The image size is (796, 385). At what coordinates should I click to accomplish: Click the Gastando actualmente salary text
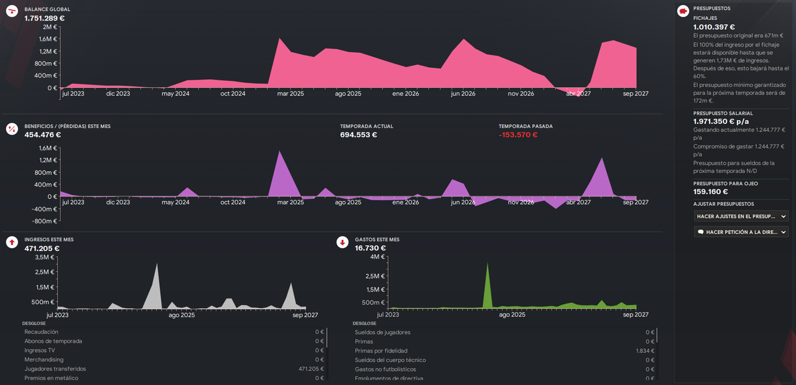pos(739,133)
